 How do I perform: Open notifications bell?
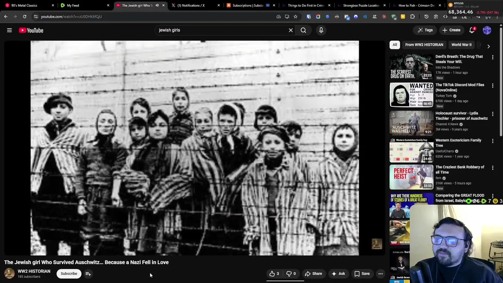[x=473, y=30]
